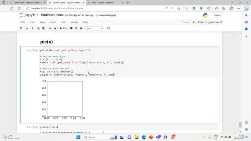Viewport: 251px width, 141px height.
Task: Open the Cell menu
Action: 64,22
